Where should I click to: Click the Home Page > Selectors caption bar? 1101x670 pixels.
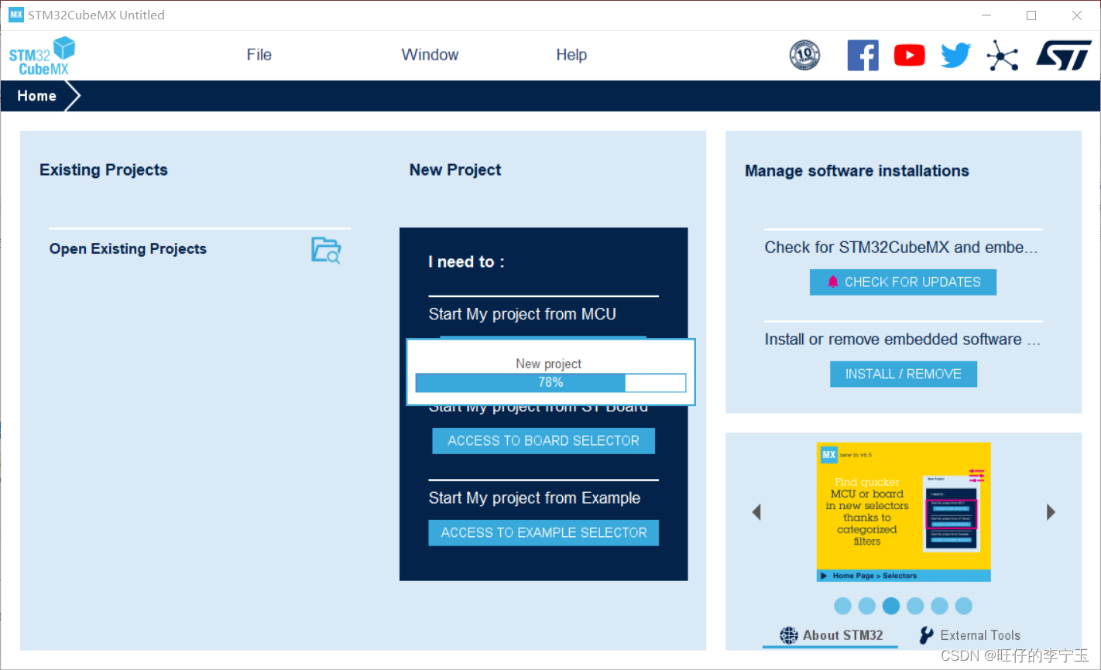(904, 576)
